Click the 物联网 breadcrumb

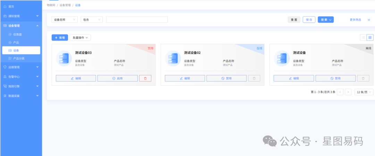click(x=51, y=5)
